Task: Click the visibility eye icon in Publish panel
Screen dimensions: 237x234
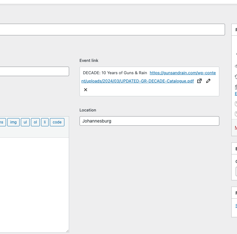Action: point(236,66)
